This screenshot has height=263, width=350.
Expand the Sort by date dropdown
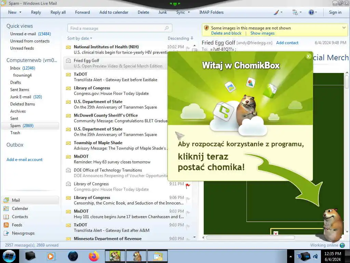(79, 38)
